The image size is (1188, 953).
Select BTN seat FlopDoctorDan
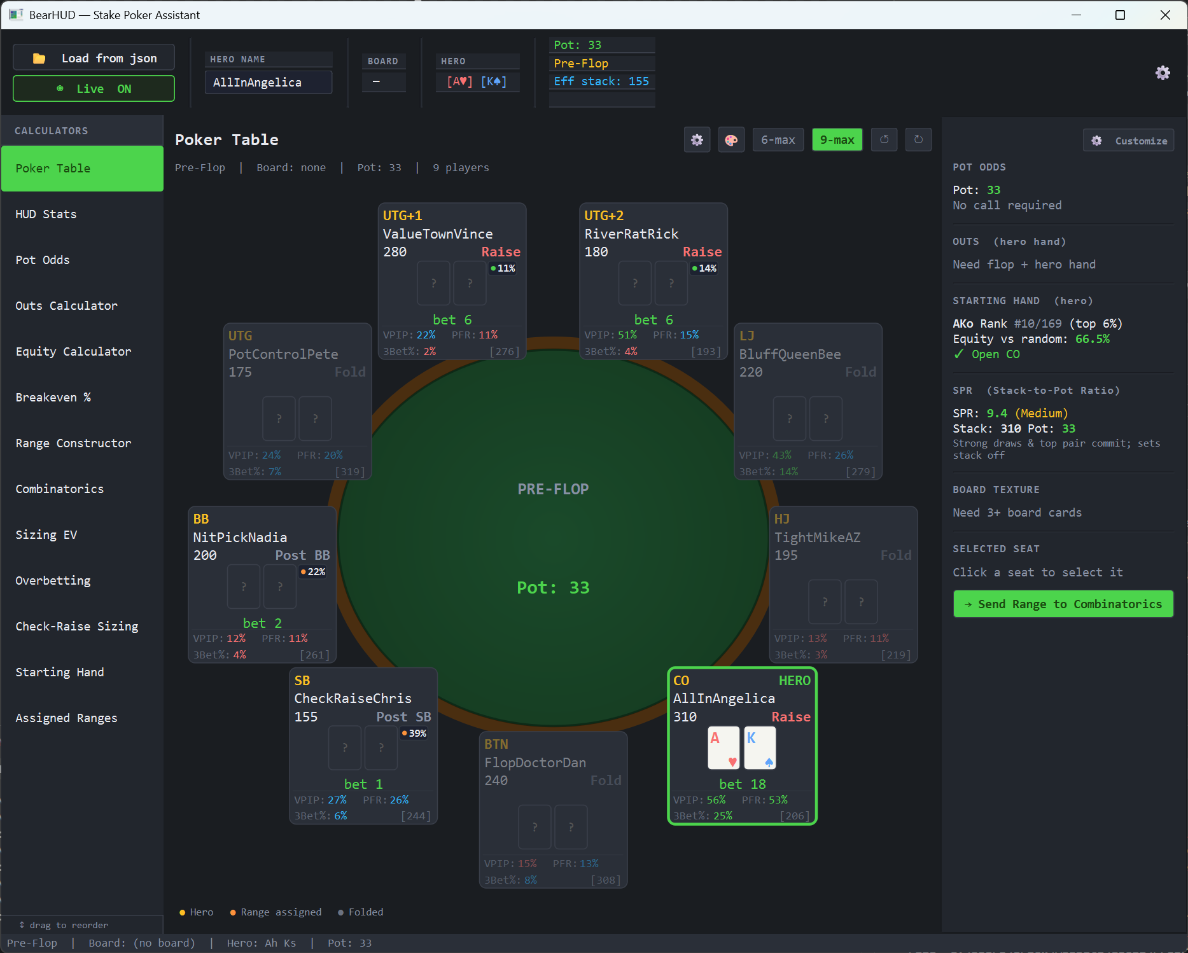[x=554, y=810]
